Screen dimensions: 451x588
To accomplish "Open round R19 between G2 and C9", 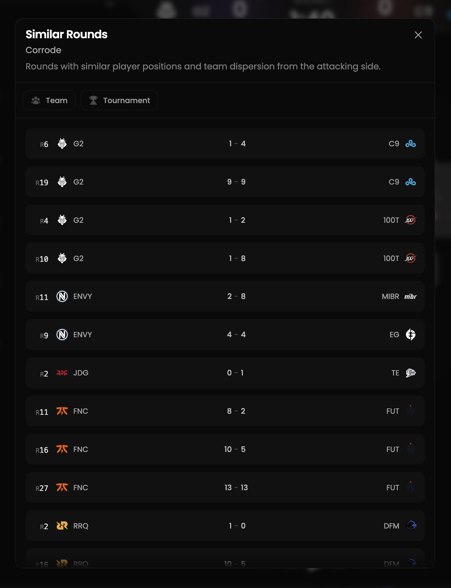I will click(225, 182).
